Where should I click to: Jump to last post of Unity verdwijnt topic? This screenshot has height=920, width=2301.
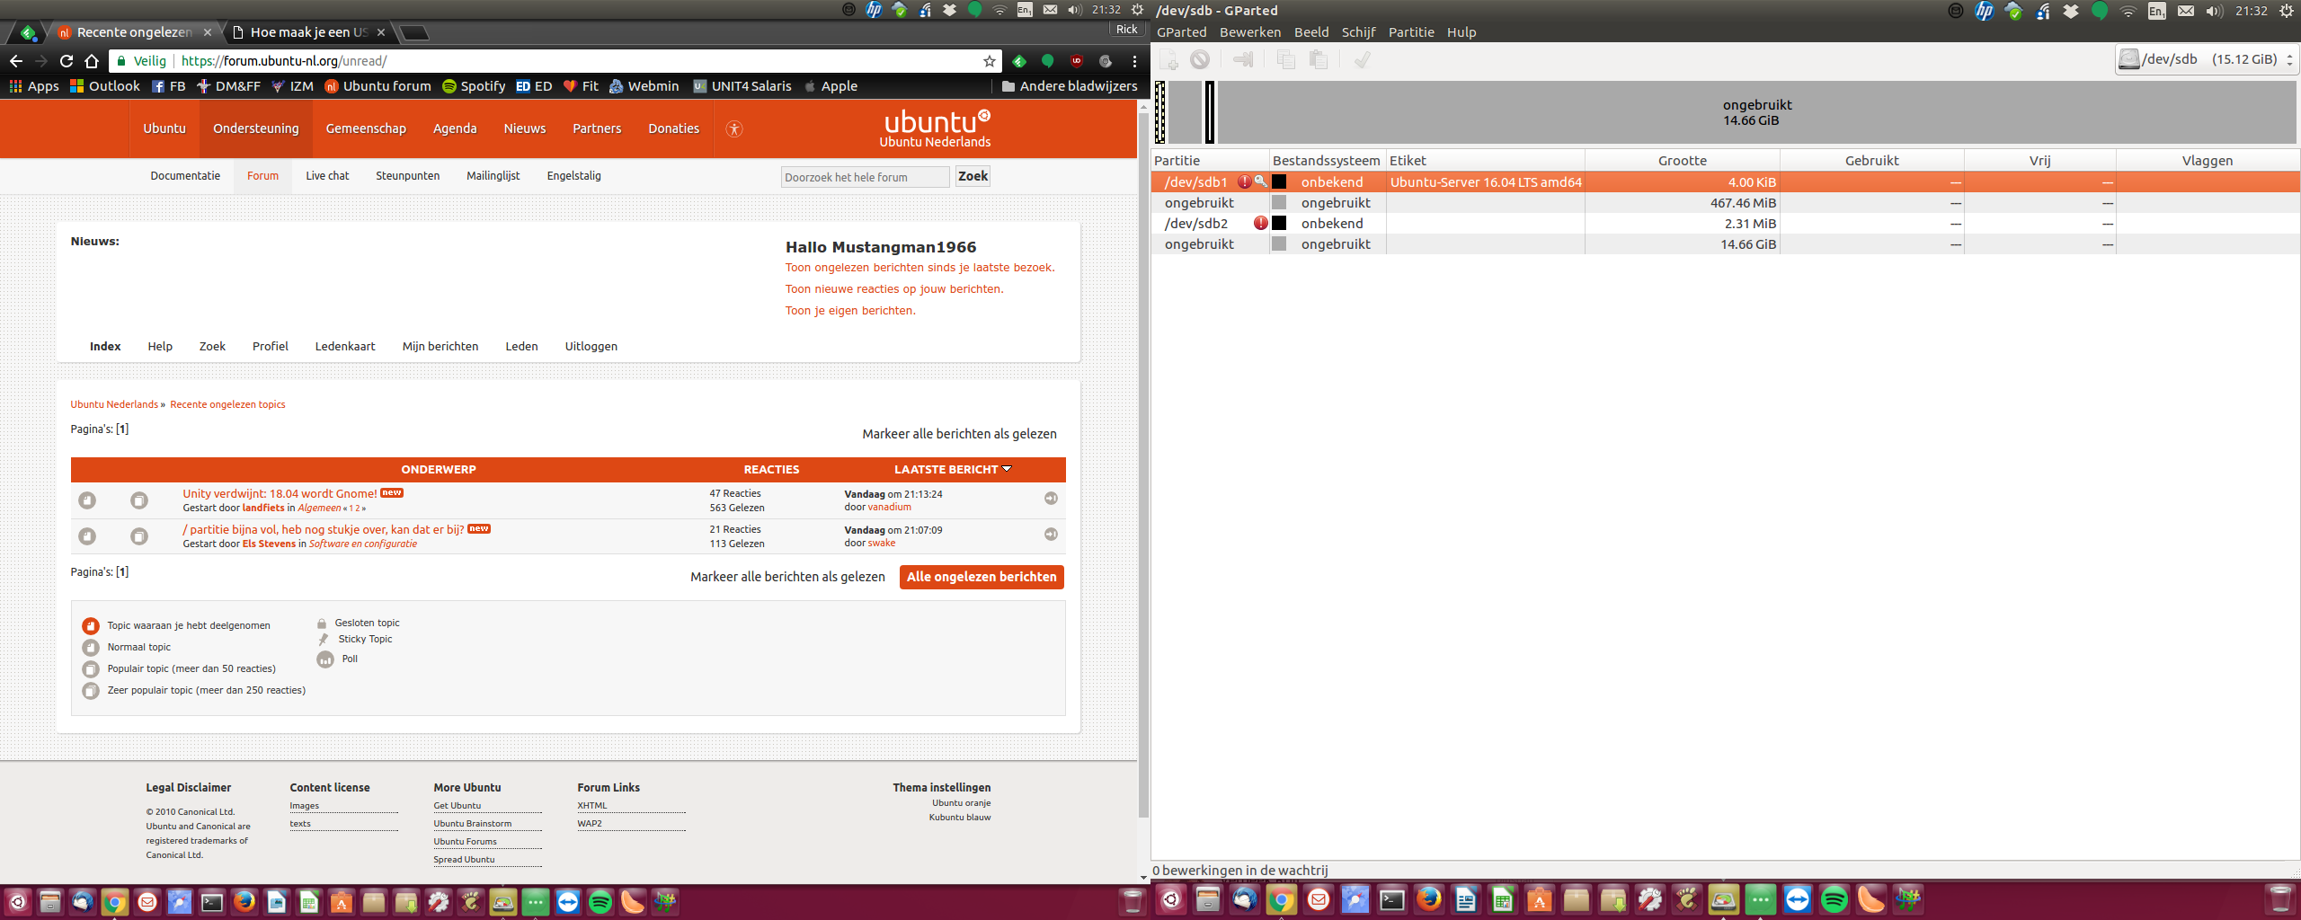point(1051,499)
